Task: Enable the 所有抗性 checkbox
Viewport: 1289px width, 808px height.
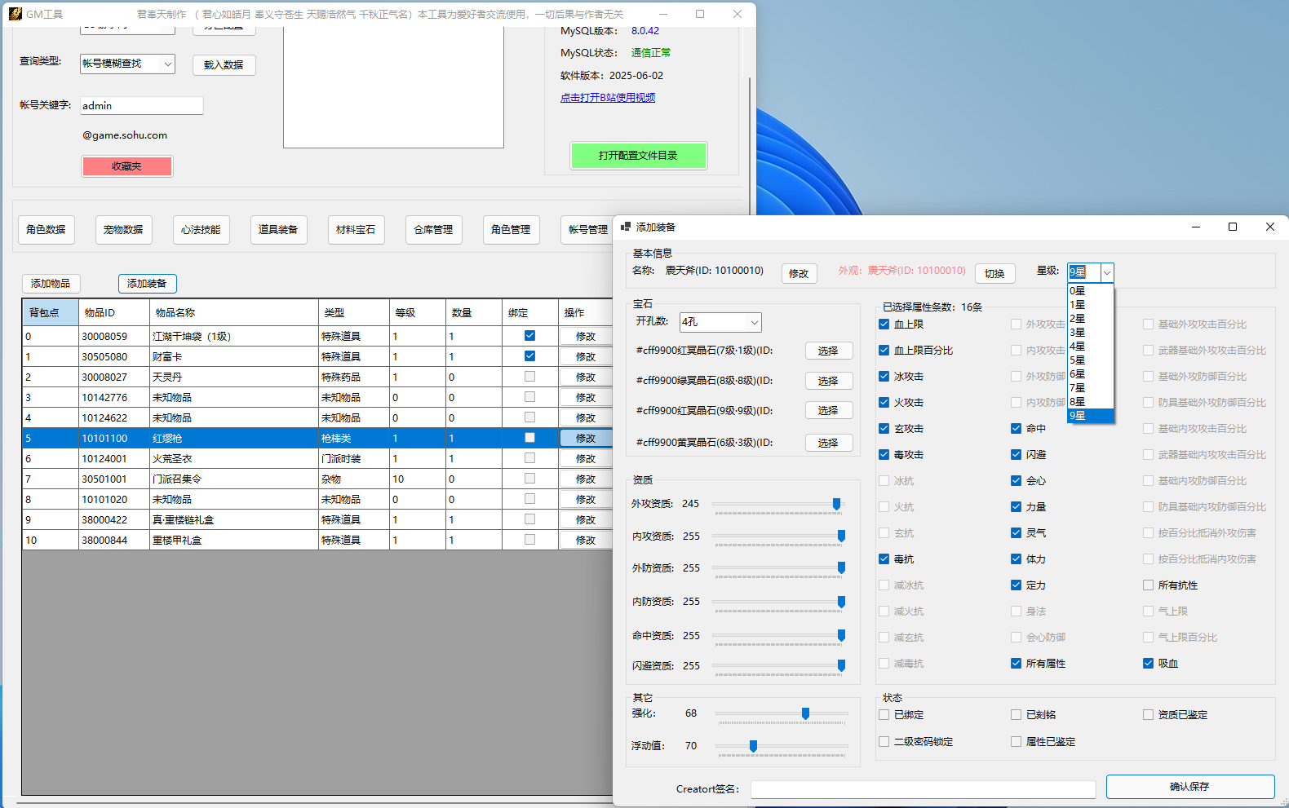Action: coord(1148,585)
